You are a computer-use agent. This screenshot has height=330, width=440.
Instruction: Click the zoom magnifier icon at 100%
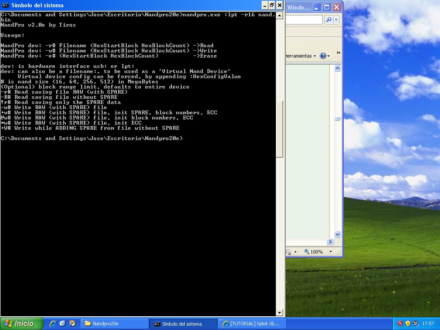click(x=307, y=252)
